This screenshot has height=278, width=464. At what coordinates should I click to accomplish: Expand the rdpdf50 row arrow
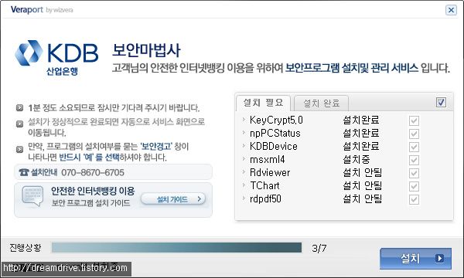point(244,198)
